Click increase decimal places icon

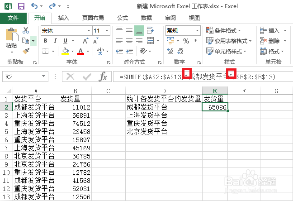tap(170, 51)
